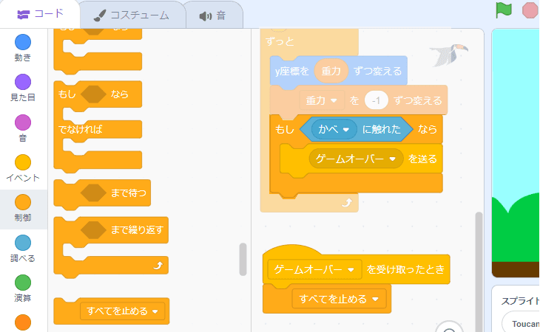Screen dimensions: 540x332
Task: Stop the project with red stop button
Action: pos(530,10)
